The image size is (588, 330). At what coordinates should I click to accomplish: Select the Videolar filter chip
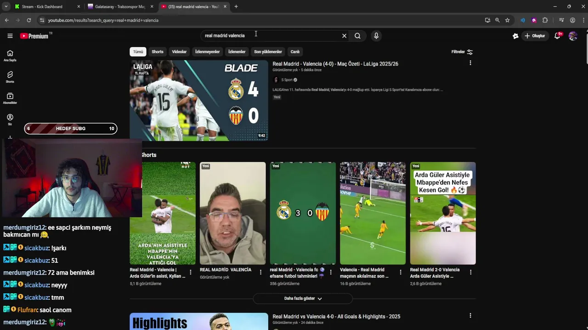point(179,52)
